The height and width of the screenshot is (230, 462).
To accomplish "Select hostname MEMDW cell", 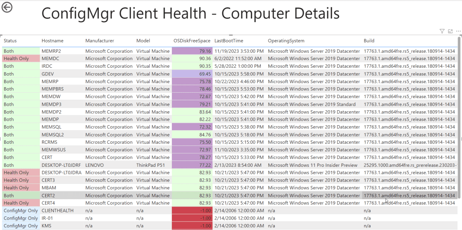I will [x=62, y=97].
